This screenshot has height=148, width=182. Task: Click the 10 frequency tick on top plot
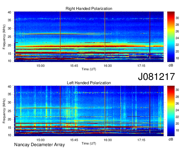pyautogui.click(x=9, y=61)
